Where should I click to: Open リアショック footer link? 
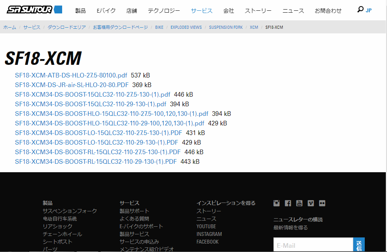coord(58,226)
